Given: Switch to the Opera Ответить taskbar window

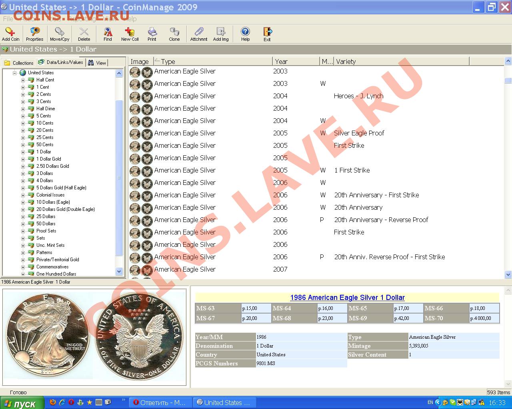Looking at the screenshot, I should click(x=160, y=403).
